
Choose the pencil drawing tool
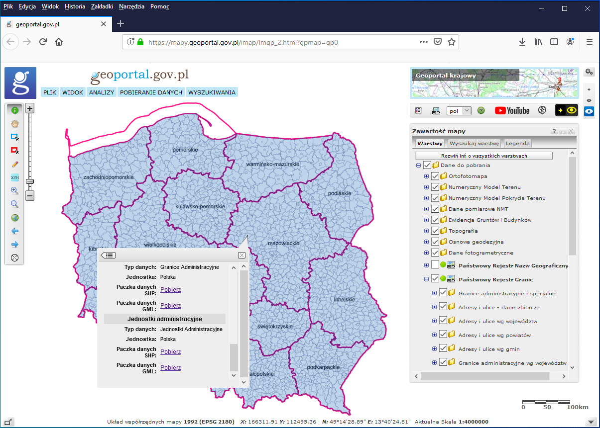pos(15,164)
